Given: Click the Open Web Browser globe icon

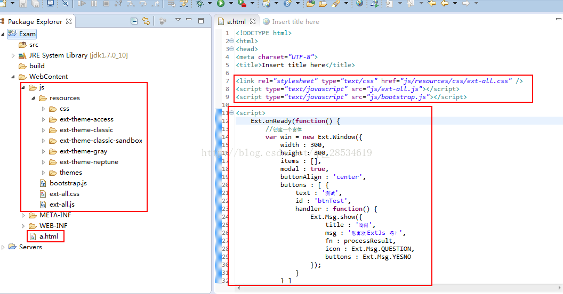Looking at the screenshot, I should (x=359, y=4).
